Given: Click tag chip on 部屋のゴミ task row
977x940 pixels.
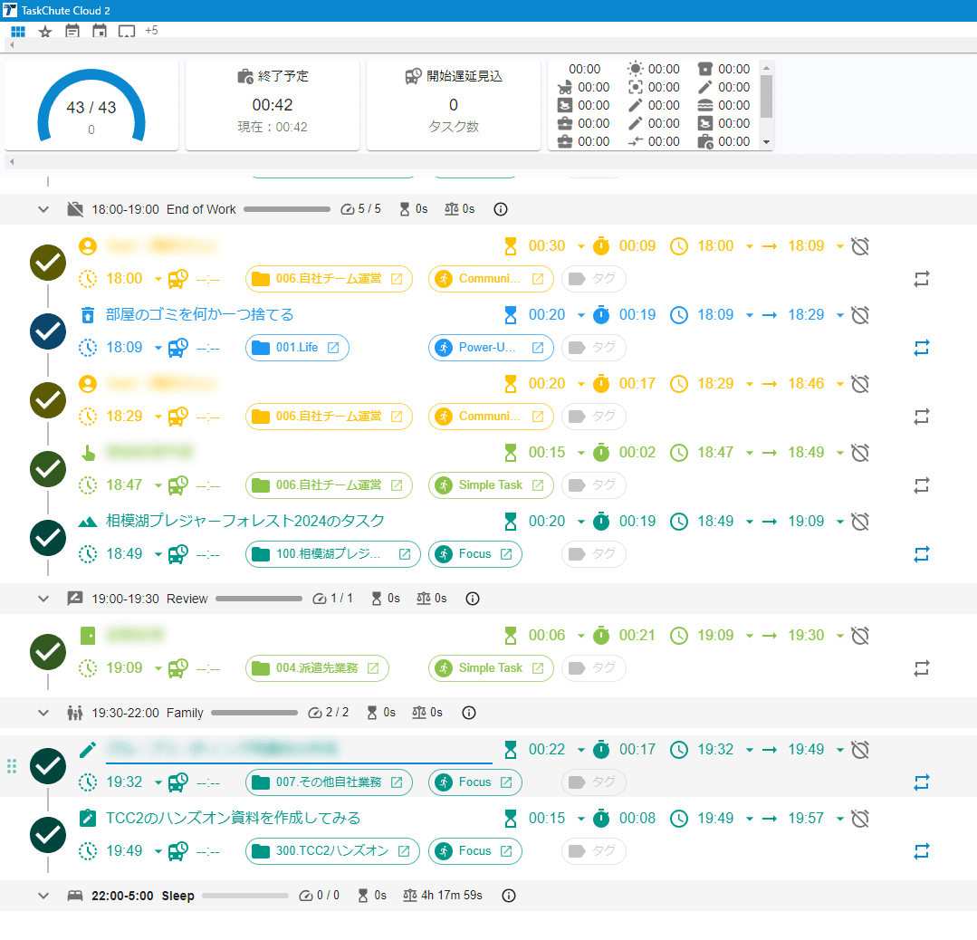Looking at the screenshot, I should tap(594, 348).
